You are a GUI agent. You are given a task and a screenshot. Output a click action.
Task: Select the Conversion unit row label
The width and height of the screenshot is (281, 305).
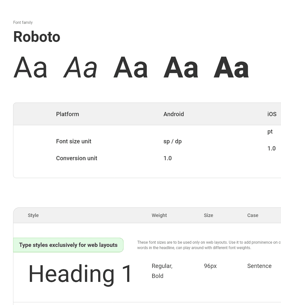[x=77, y=158]
